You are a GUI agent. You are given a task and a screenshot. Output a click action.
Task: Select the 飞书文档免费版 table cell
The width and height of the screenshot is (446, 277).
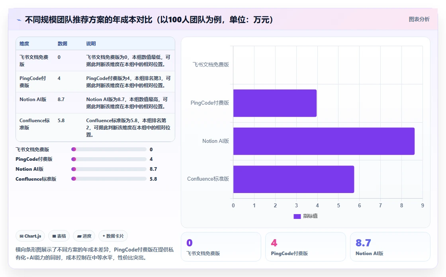(x=34, y=60)
